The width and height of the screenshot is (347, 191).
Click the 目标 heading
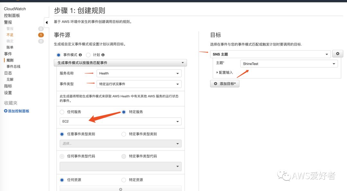click(x=216, y=35)
